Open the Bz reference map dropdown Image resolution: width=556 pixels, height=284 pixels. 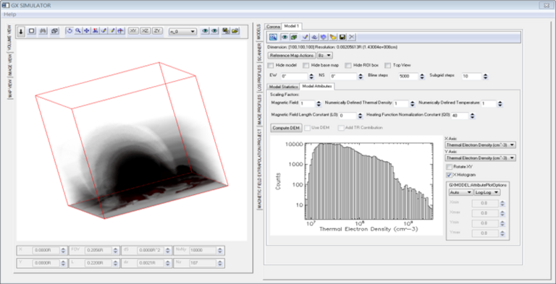pos(324,56)
